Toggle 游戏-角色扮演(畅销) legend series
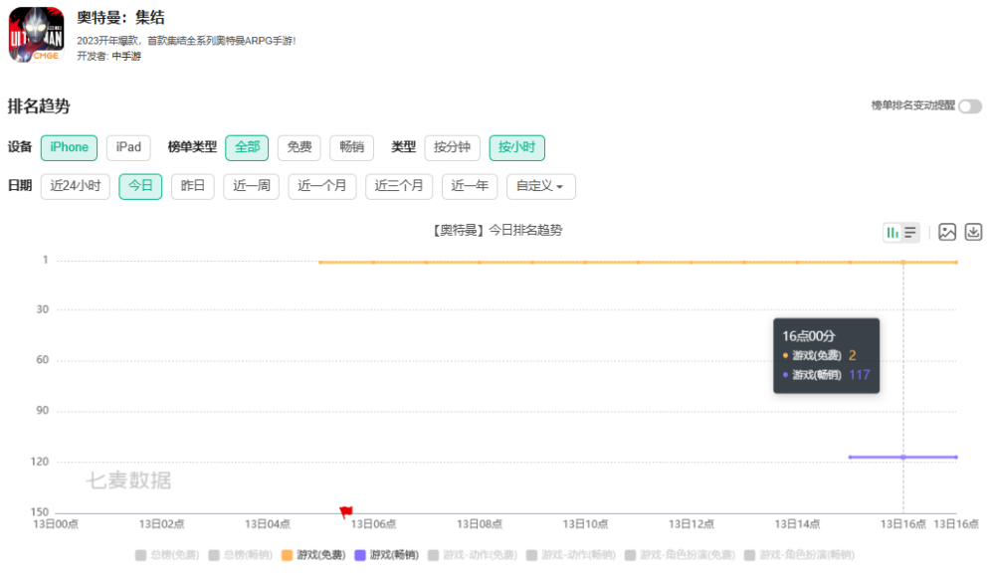Viewport: 994px width, 577px height. [799, 555]
